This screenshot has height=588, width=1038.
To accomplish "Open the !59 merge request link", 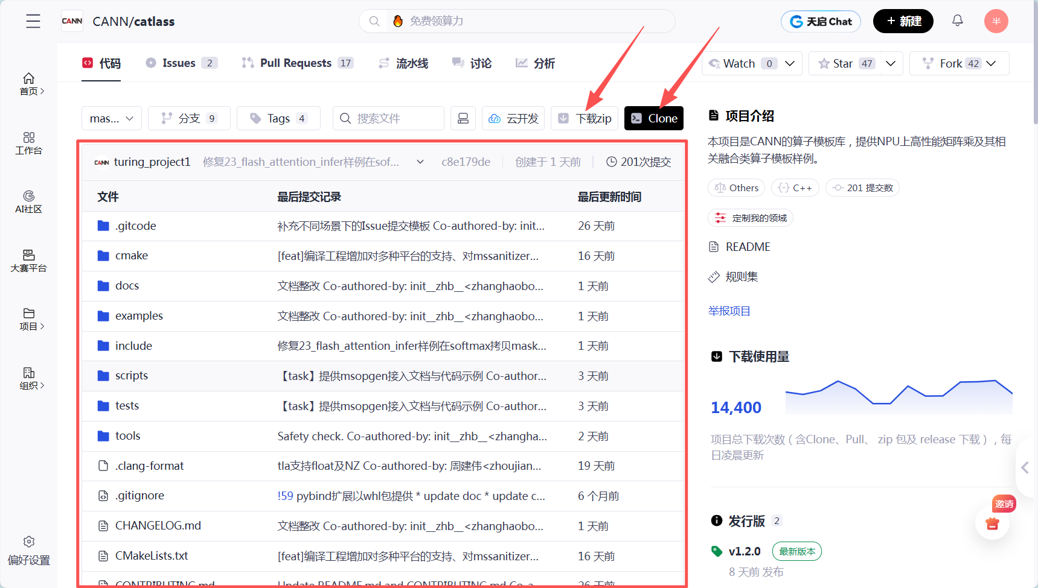I will 285,496.
